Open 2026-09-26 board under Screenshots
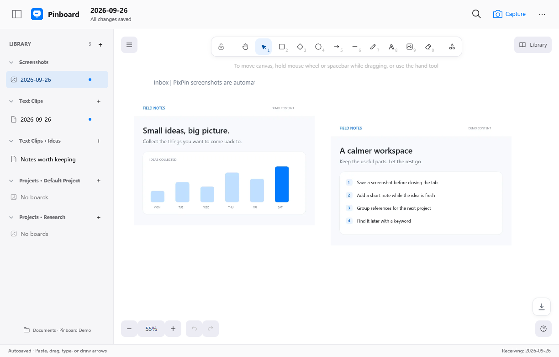Image resolution: width=559 pixels, height=357 pixels. 57,80
